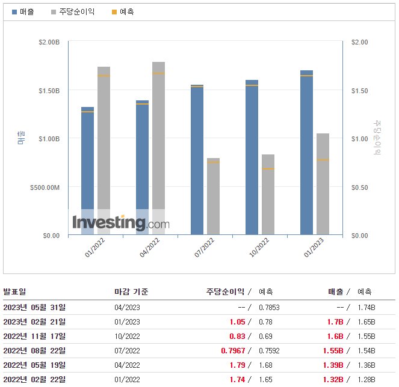Image resolution: width=399 pixels, height=387 pixels.
Task: Click the $2.00B left axis label
Action: click(x=49, y=42)
